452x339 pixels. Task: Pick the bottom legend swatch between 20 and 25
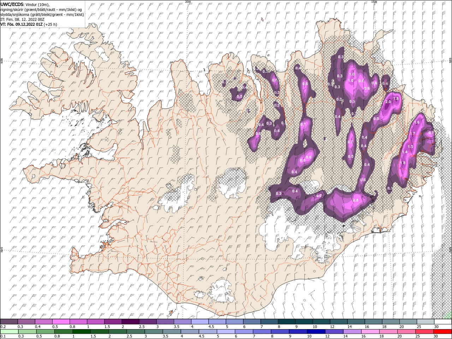coord(406,332)
